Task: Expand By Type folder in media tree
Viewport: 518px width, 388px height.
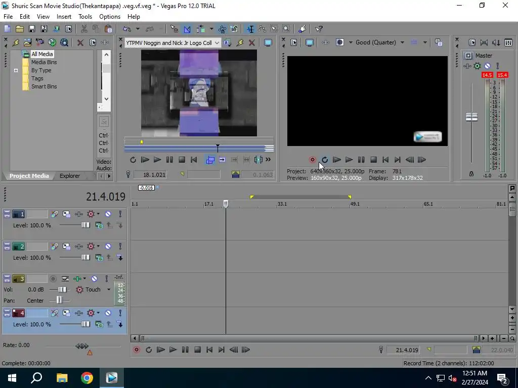Action: pos(16,70)
